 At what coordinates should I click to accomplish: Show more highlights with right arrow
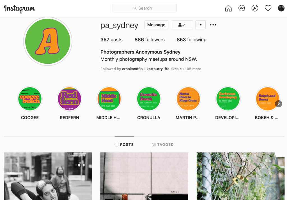(278, 104)
